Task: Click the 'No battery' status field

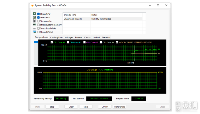Action: 61,98
